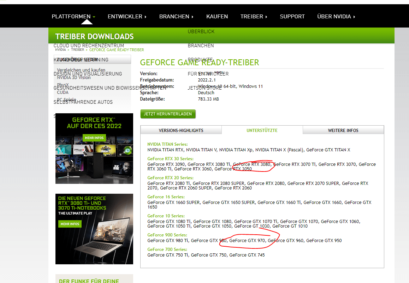Open the GeForce RTX CES 2022 banner image
The width and height of the screenshot is (409, 283).
tap(94, 149)
